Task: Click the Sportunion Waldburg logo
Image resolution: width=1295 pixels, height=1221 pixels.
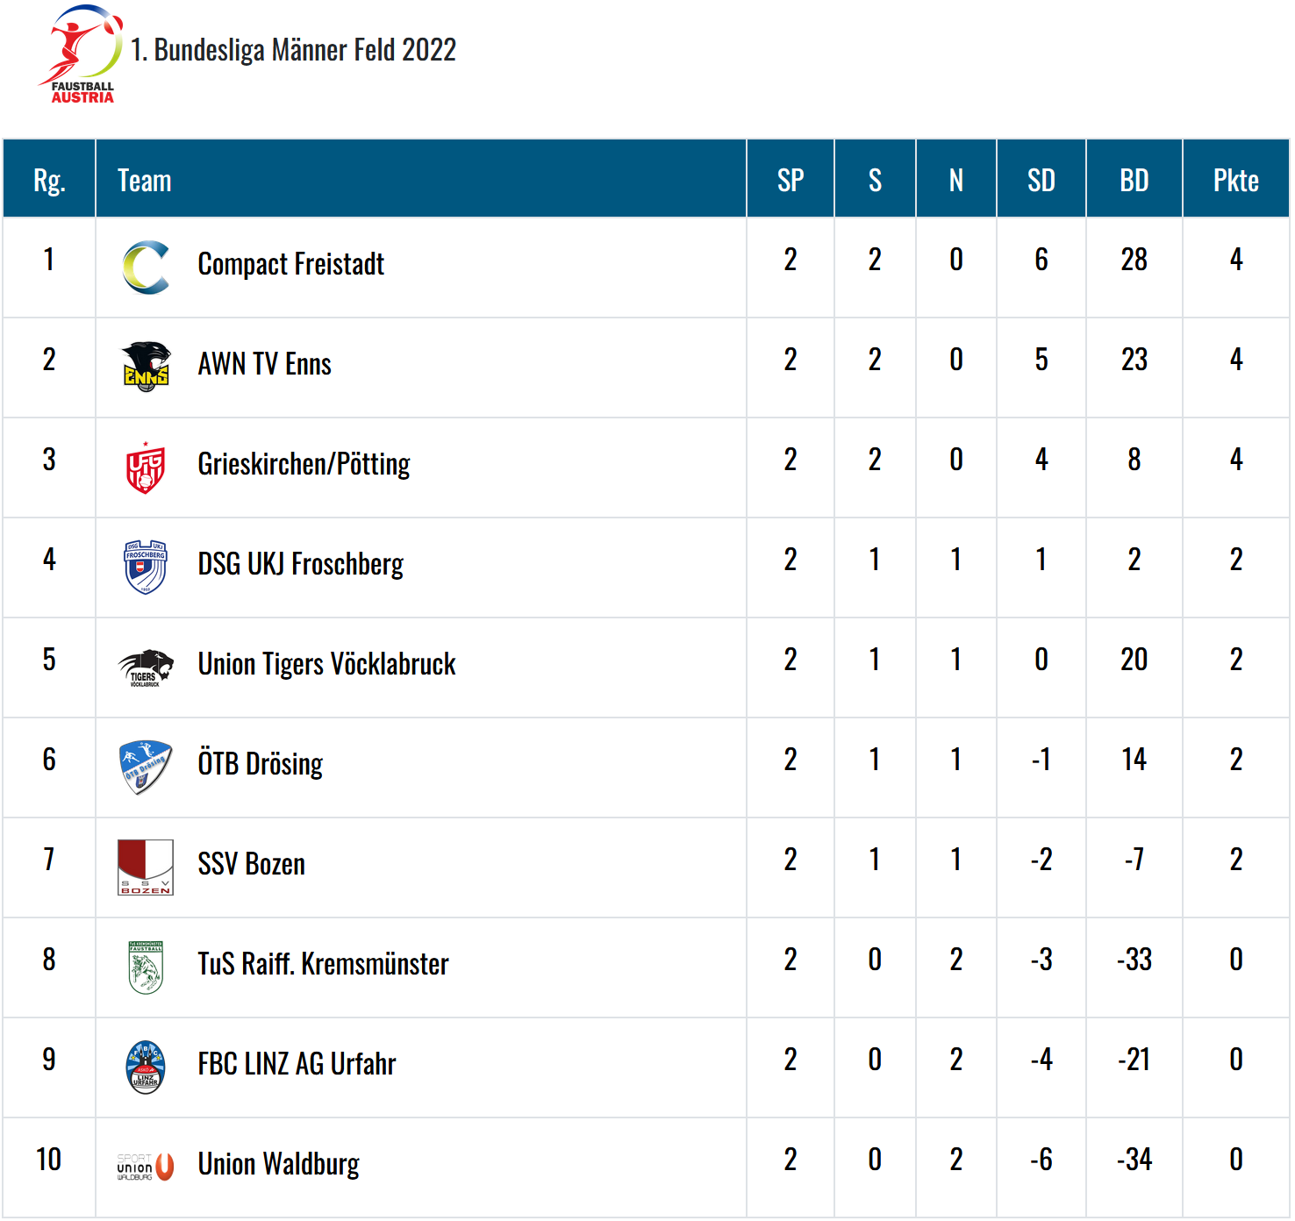Action: (x=146, y=1167)
